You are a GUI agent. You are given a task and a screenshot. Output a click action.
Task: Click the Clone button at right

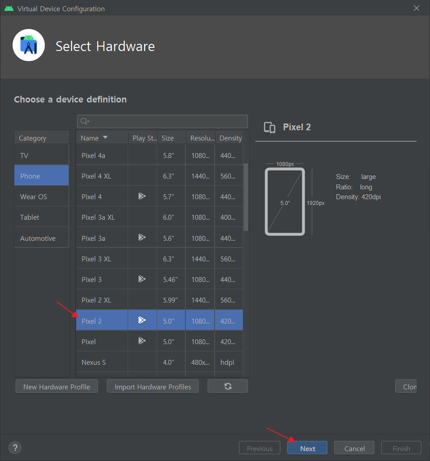pyautogui.click(x=406, y=386)
